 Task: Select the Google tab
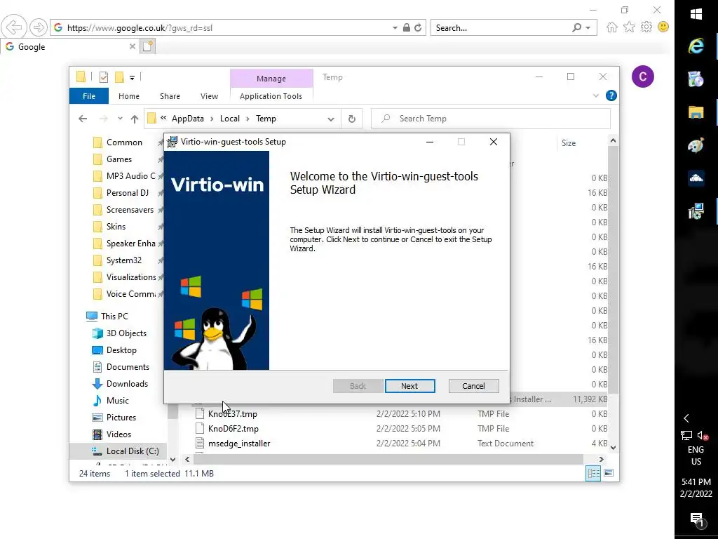coord(71,46)
